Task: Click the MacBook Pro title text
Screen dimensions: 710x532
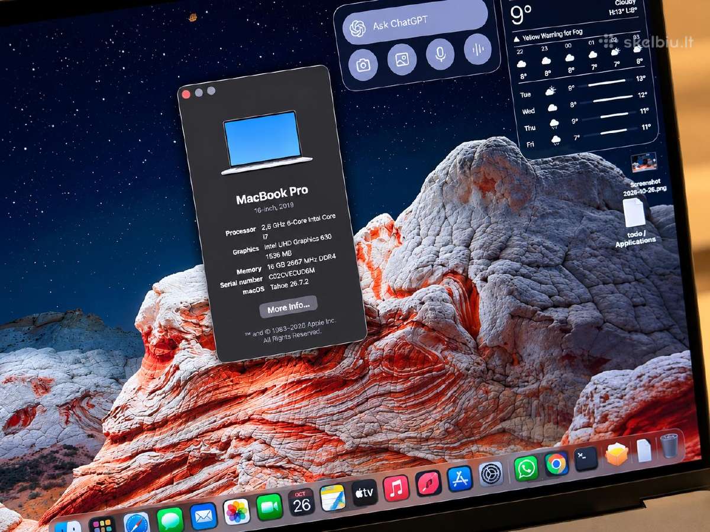Action: click(x=272, y=196)
